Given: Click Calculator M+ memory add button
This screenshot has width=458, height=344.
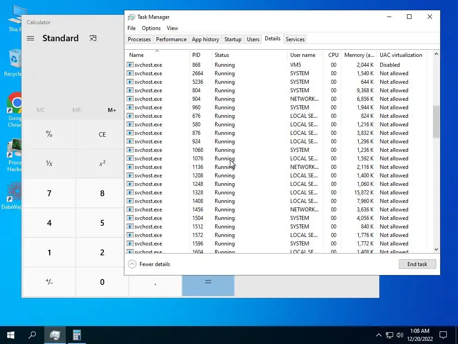Looking at the screenshot, I should click(x=112, y=110).
